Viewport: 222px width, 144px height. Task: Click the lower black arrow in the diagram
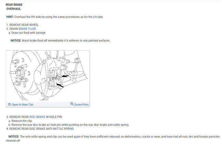[60, 85]
